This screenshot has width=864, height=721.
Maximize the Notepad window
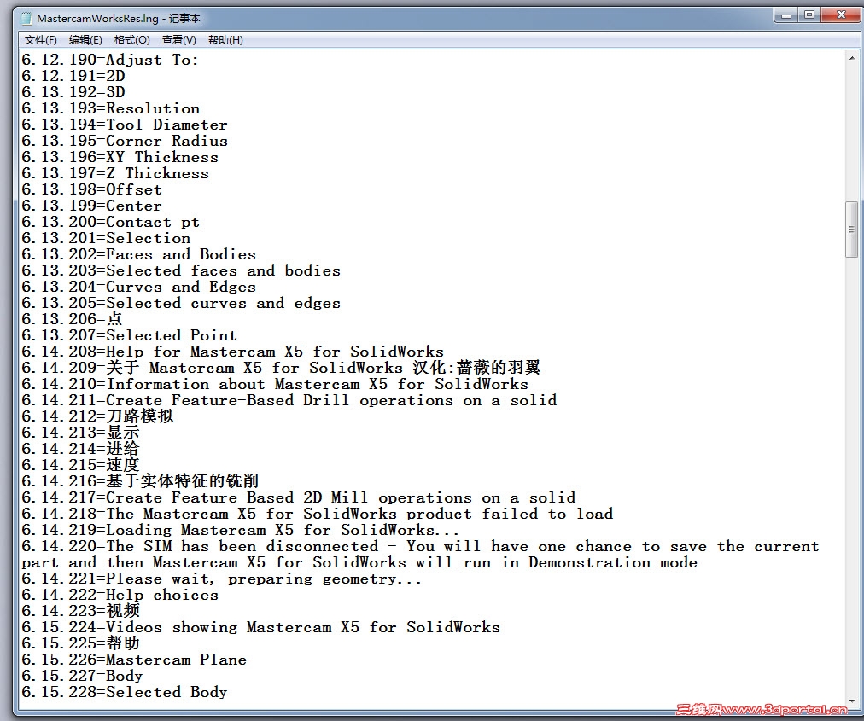(x=809, y=15)
